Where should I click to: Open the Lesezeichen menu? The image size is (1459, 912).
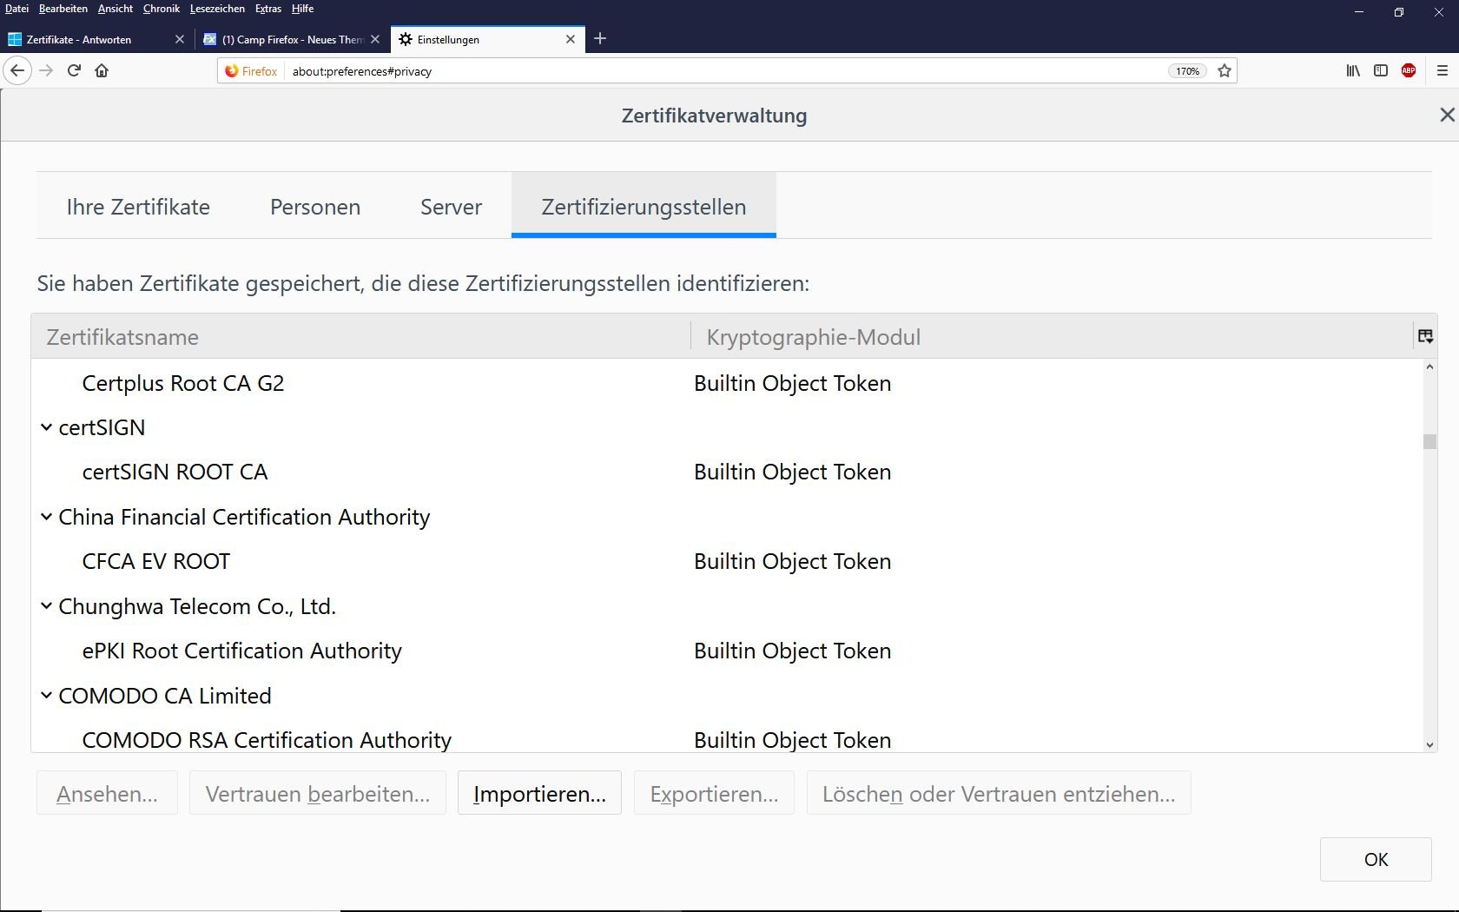(x=217, y=9)
